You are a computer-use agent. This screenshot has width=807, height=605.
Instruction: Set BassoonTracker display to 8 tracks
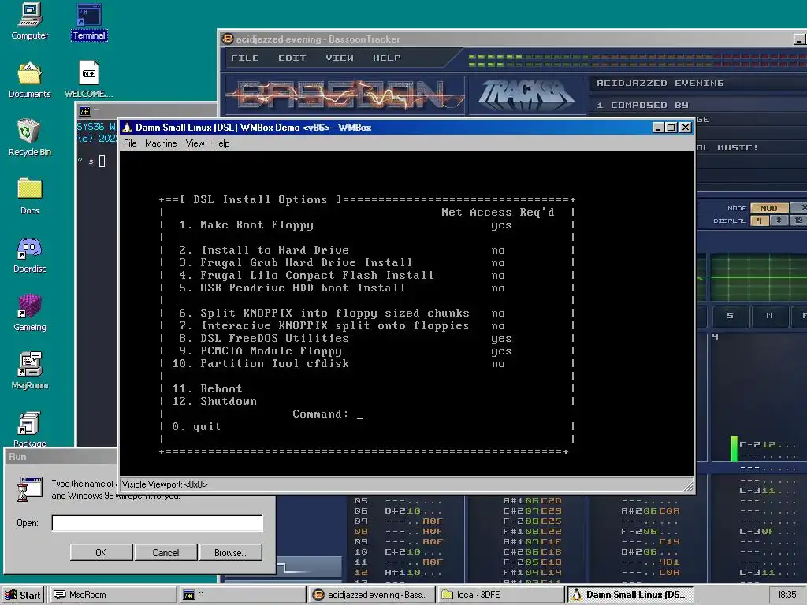(779, 221)
